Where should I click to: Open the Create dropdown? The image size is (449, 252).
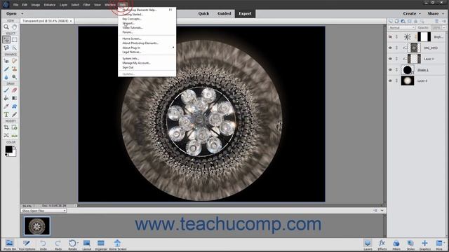tap(412, 13)
